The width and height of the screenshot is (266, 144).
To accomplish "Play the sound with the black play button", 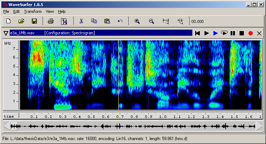I will (x=206, y=33).
